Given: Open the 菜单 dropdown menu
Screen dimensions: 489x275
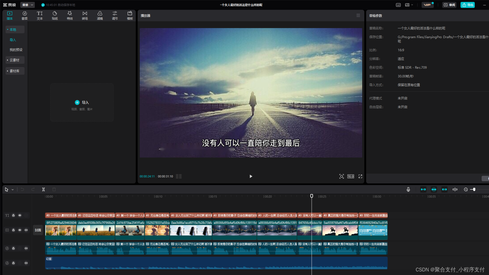Looking at the screenshot, I should [x=27, y=5].
